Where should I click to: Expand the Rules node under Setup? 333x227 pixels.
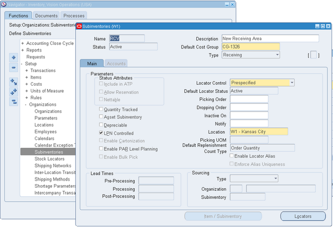click(x=27, y=98)
